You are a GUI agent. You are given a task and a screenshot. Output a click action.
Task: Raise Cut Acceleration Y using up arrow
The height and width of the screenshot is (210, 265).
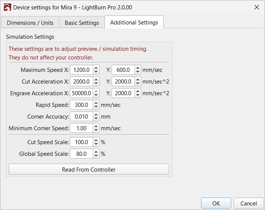tap(138, 80)
